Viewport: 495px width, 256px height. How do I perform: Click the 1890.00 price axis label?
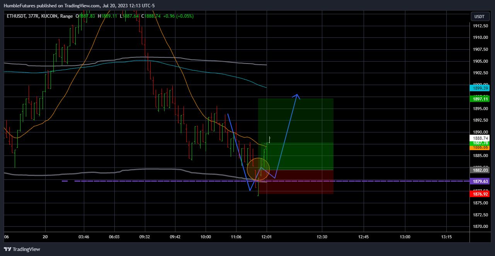pyautogui.click(x=480, y=132)
